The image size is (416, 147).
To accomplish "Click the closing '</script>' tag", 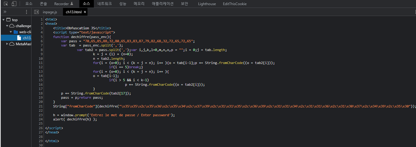I will point(54,128).
